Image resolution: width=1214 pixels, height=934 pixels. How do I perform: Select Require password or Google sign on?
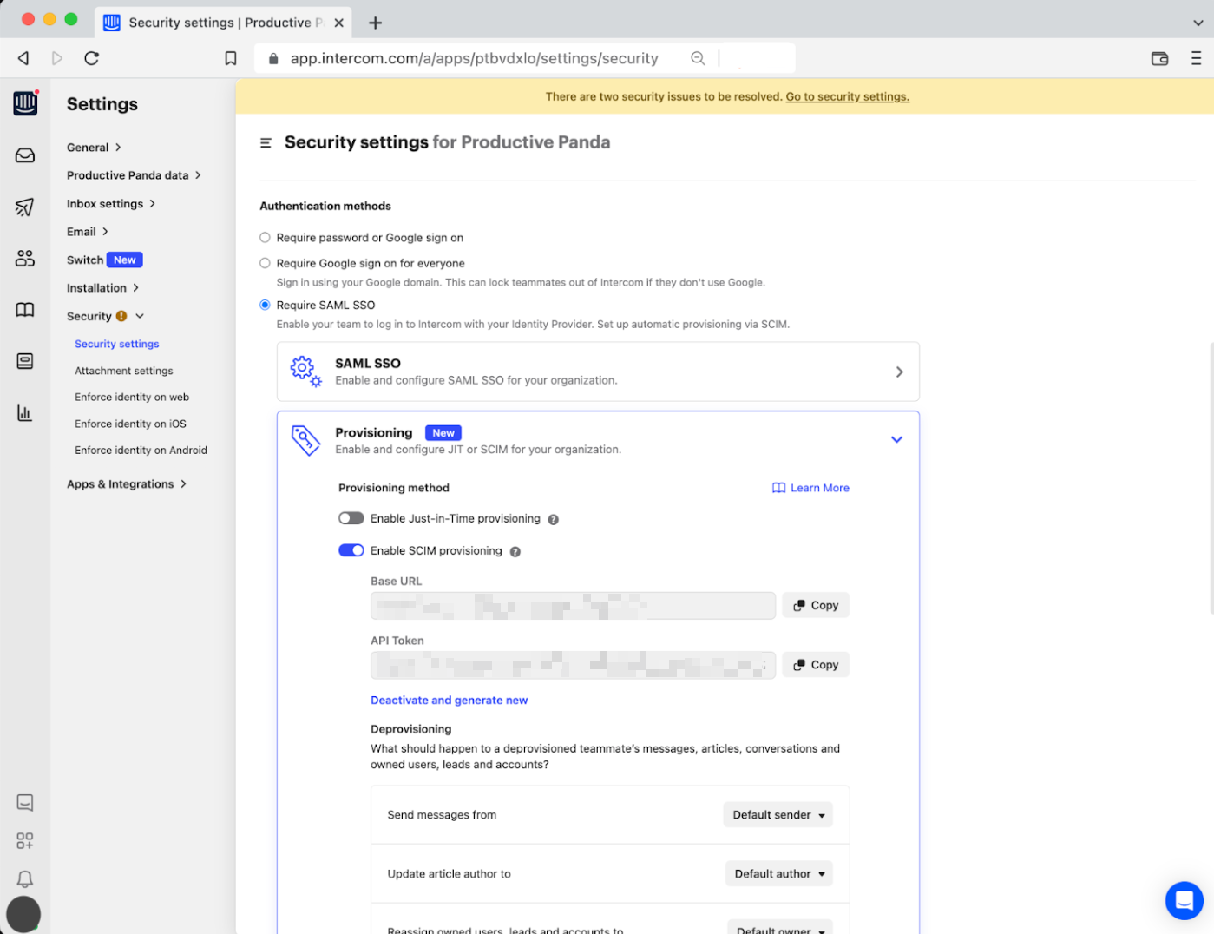click(x=265, y=237)
